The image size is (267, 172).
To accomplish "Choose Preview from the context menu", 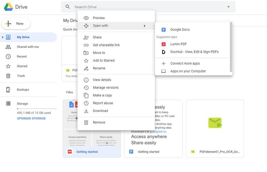I will (x=116, y=18).
